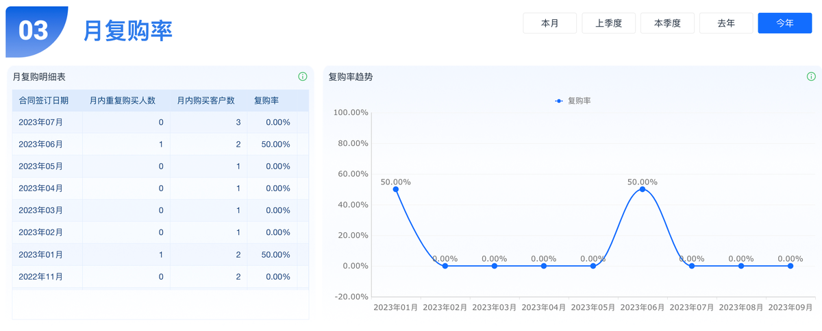Sort by 合同签订日期 column header
This screenshot has height=331, width=822.
[44, 101]
